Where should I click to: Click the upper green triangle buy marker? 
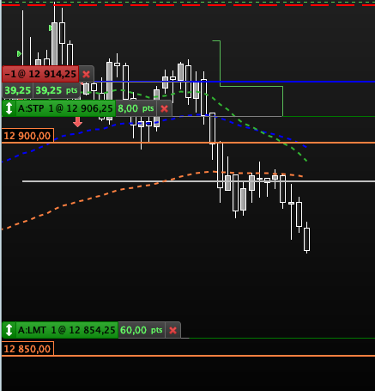pos(51,27)
